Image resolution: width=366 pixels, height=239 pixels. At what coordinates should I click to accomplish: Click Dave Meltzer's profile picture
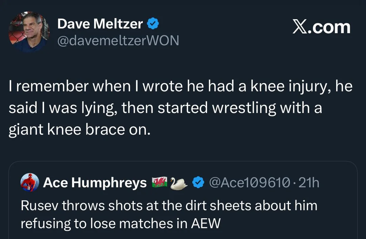point(29,32)
